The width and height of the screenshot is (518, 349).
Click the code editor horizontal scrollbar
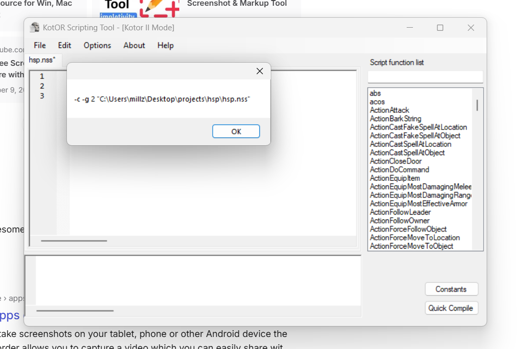tap(74, 241)
